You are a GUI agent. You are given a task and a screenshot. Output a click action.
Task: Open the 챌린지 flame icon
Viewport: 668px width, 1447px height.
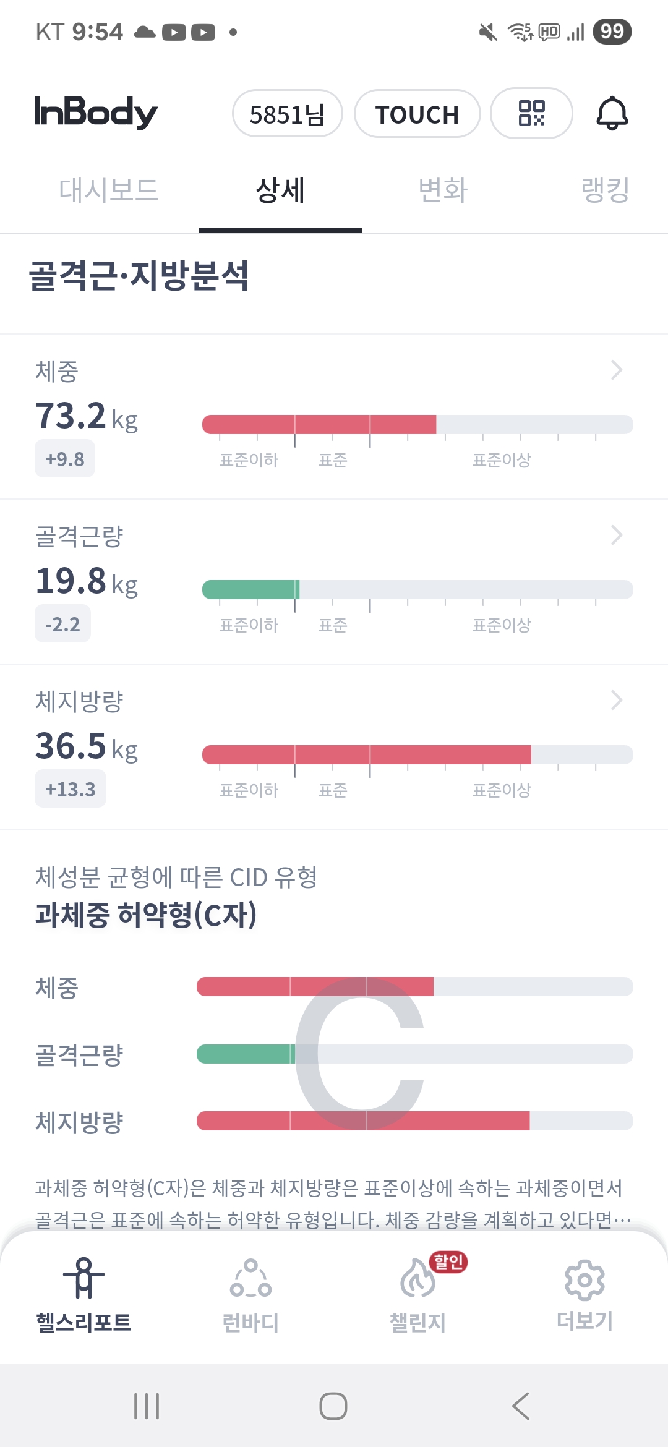[418, 1278]
